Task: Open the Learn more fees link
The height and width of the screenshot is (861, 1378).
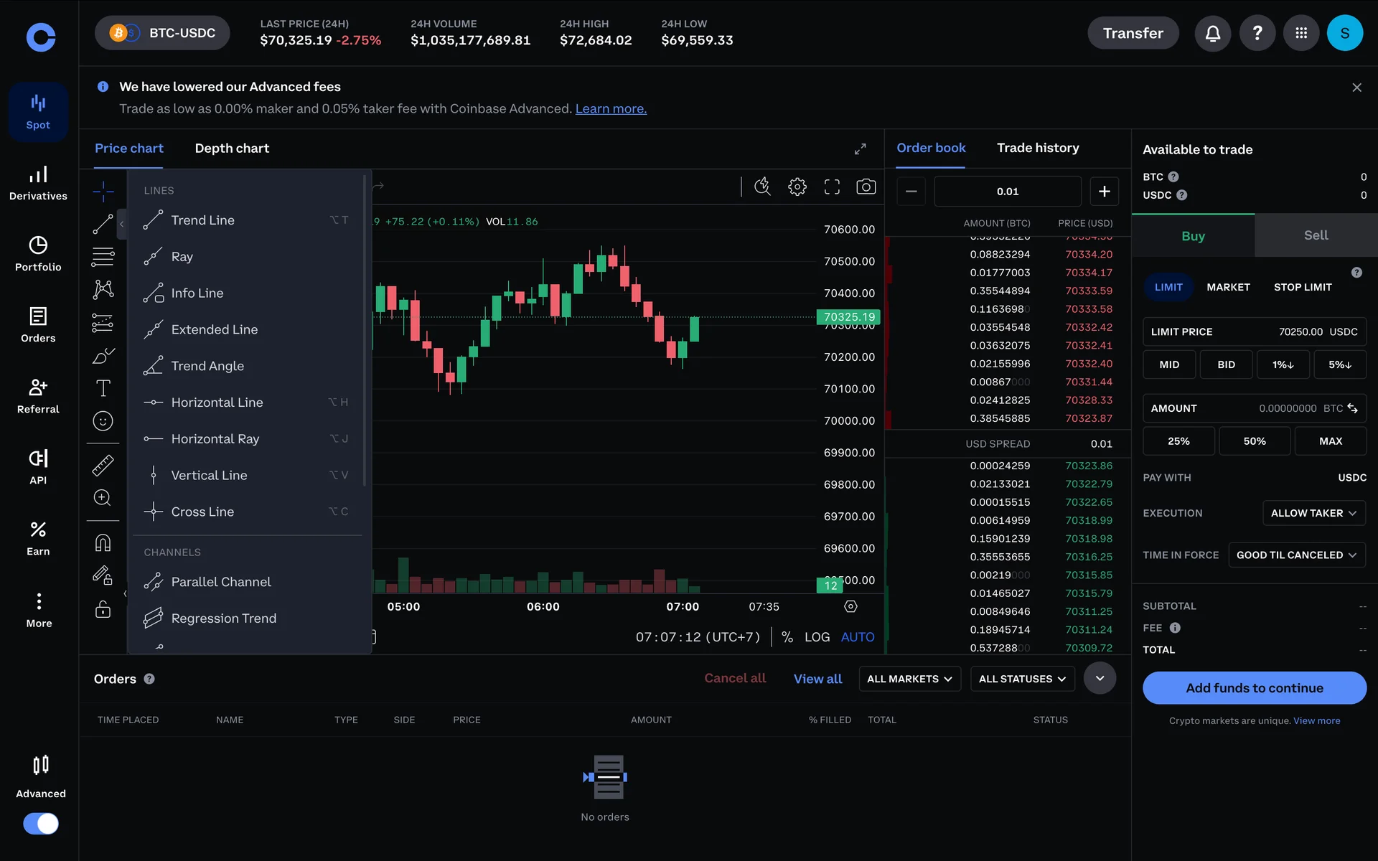Action: point(611,109)
